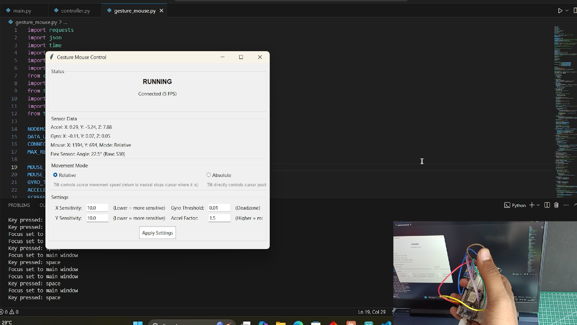Click the RUNNING status label
Image resolution: width=577 pixels, height=325 pixels.
pos(157,82)
